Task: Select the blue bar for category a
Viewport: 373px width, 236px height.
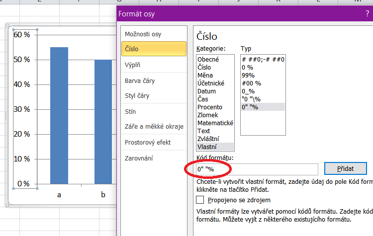Action: [x=59, y=115]
